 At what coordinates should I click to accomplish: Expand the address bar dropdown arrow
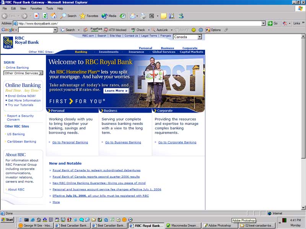(x=264, y=23)
